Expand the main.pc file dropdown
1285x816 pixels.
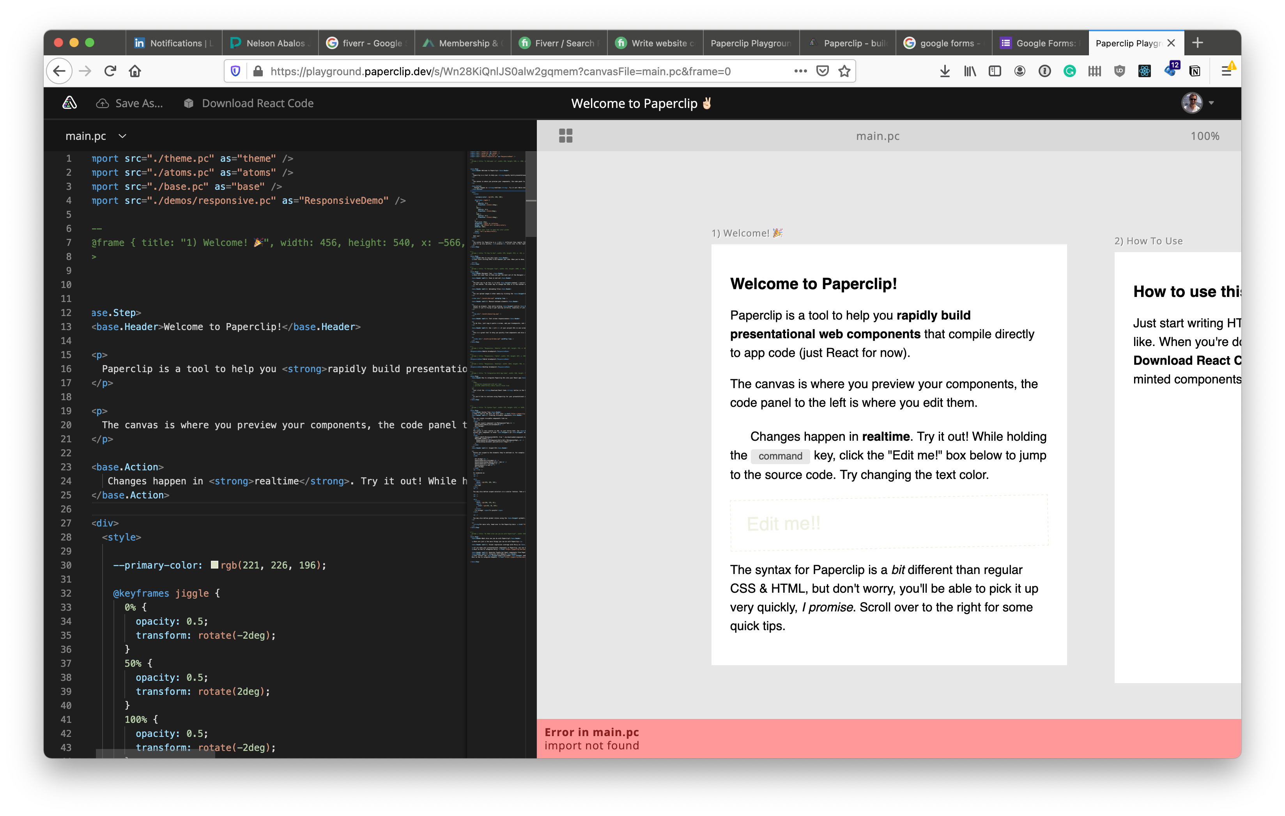pyautogui.click(x=122, y=136)
